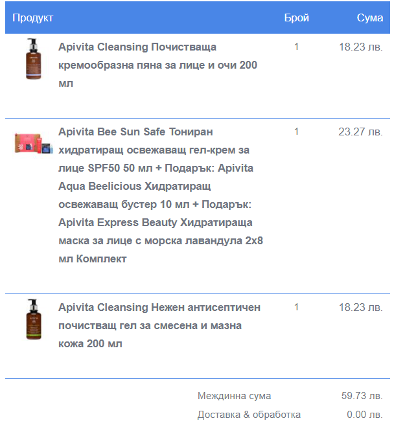Screen dimensions: 394x425
Task: Click the Междинна сума label
Action: [234, 396]
